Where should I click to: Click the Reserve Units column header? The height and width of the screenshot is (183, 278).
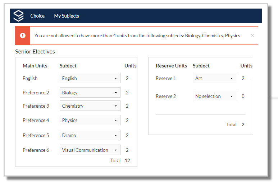click(x=171, y=66)
